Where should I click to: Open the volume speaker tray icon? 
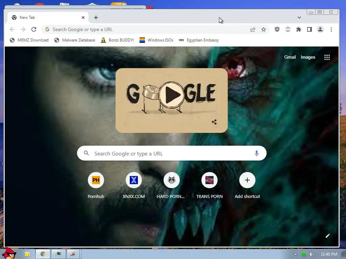[x=312, y=254]
